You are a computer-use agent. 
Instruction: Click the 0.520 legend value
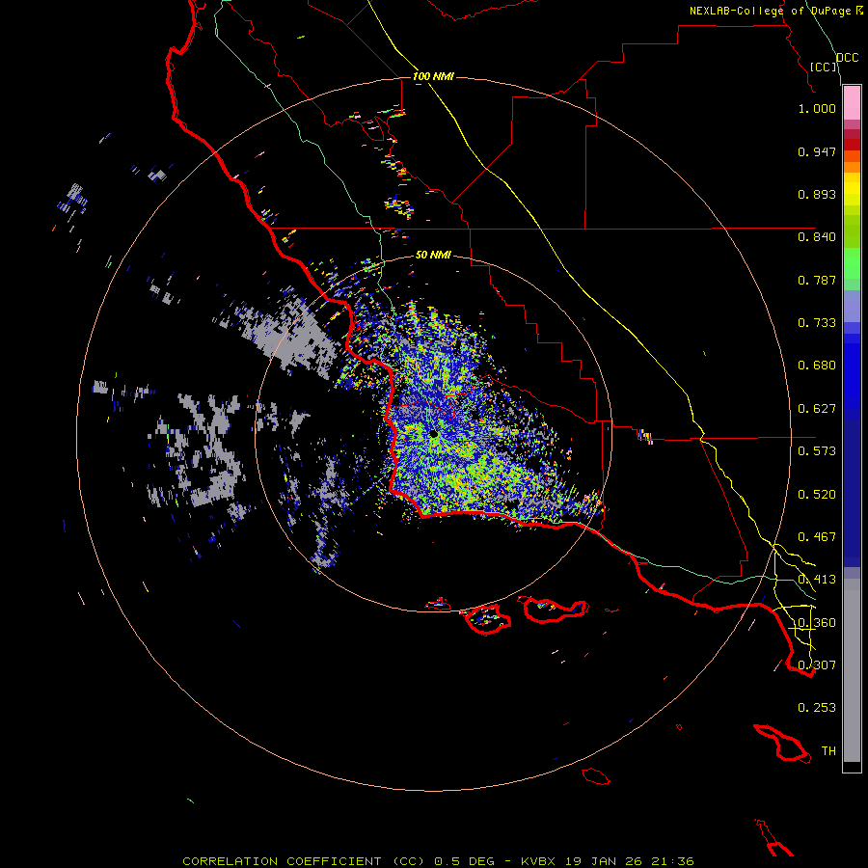817,495
